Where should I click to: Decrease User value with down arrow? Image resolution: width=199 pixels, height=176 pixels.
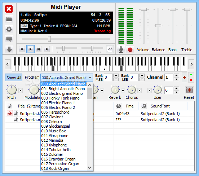tap(176, 92)
